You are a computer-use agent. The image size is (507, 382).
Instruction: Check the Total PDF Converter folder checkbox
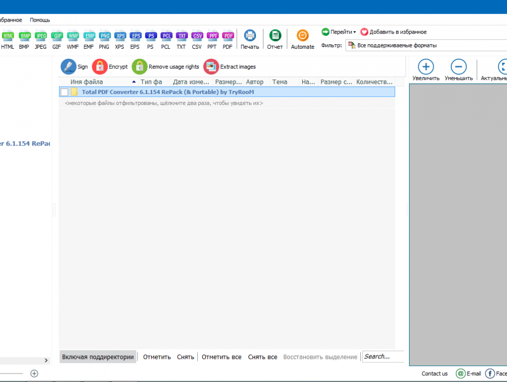point(64,92)
